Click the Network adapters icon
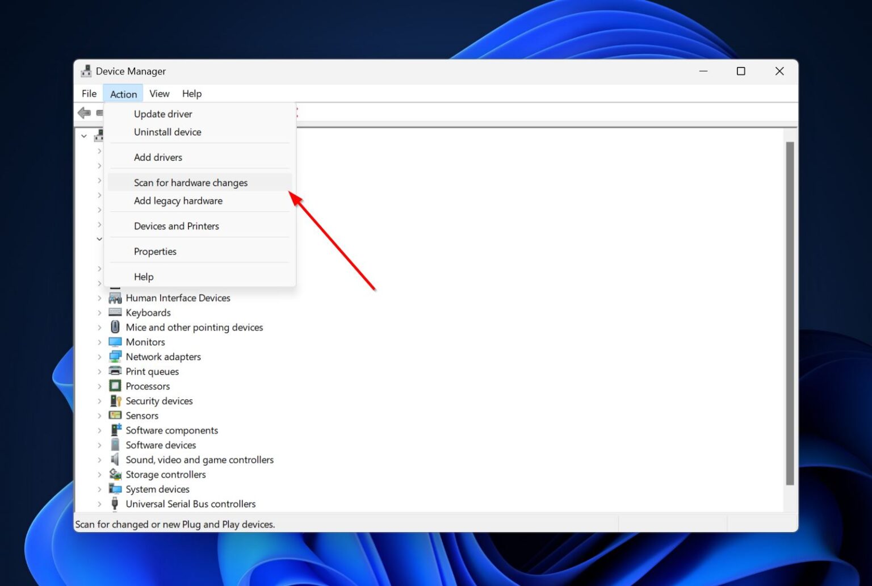872x586 pixels. click(115, 357)
